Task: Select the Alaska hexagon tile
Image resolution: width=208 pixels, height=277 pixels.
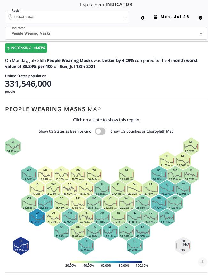Action: pos(13,146)
